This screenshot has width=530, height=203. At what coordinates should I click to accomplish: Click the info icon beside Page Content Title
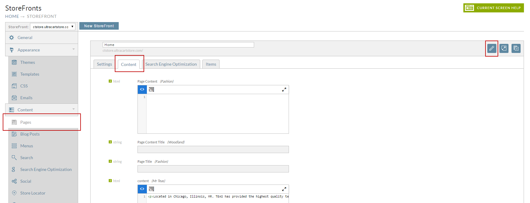pyautogui.click(x=110, y=142)
